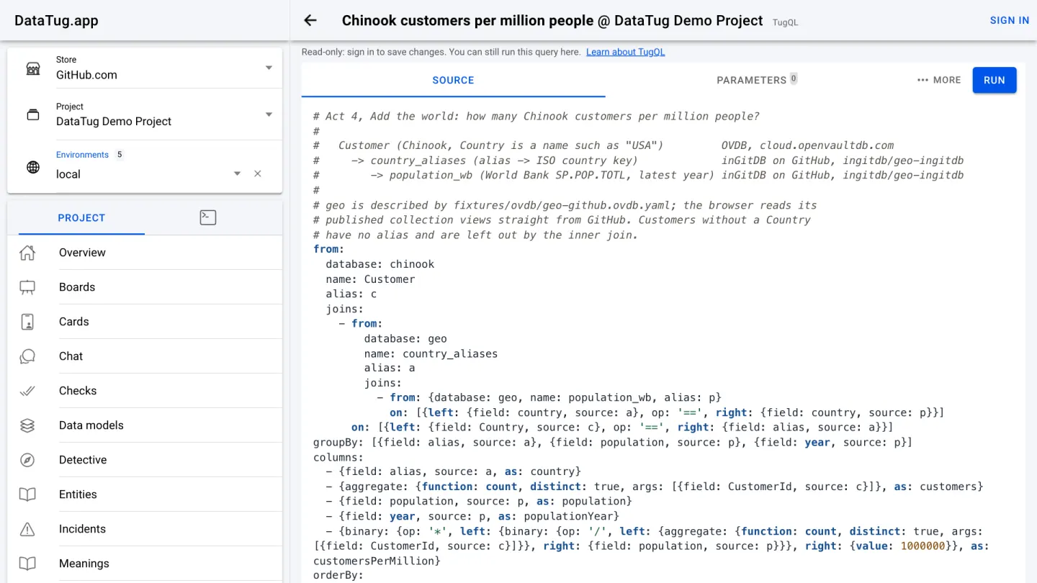Image resolution: width=1037 pixels, height=583 pixels.
Task: Select the Project tab in sidebar
Action: coord(81,217)
